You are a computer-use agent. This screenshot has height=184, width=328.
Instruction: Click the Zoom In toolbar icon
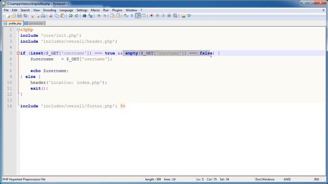click(98, 16)
